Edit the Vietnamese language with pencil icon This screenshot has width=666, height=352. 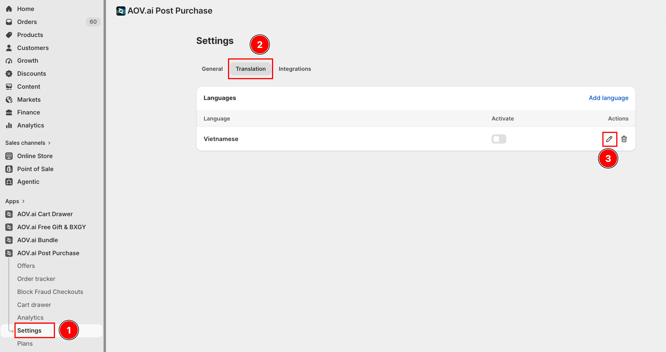point(609,139)
